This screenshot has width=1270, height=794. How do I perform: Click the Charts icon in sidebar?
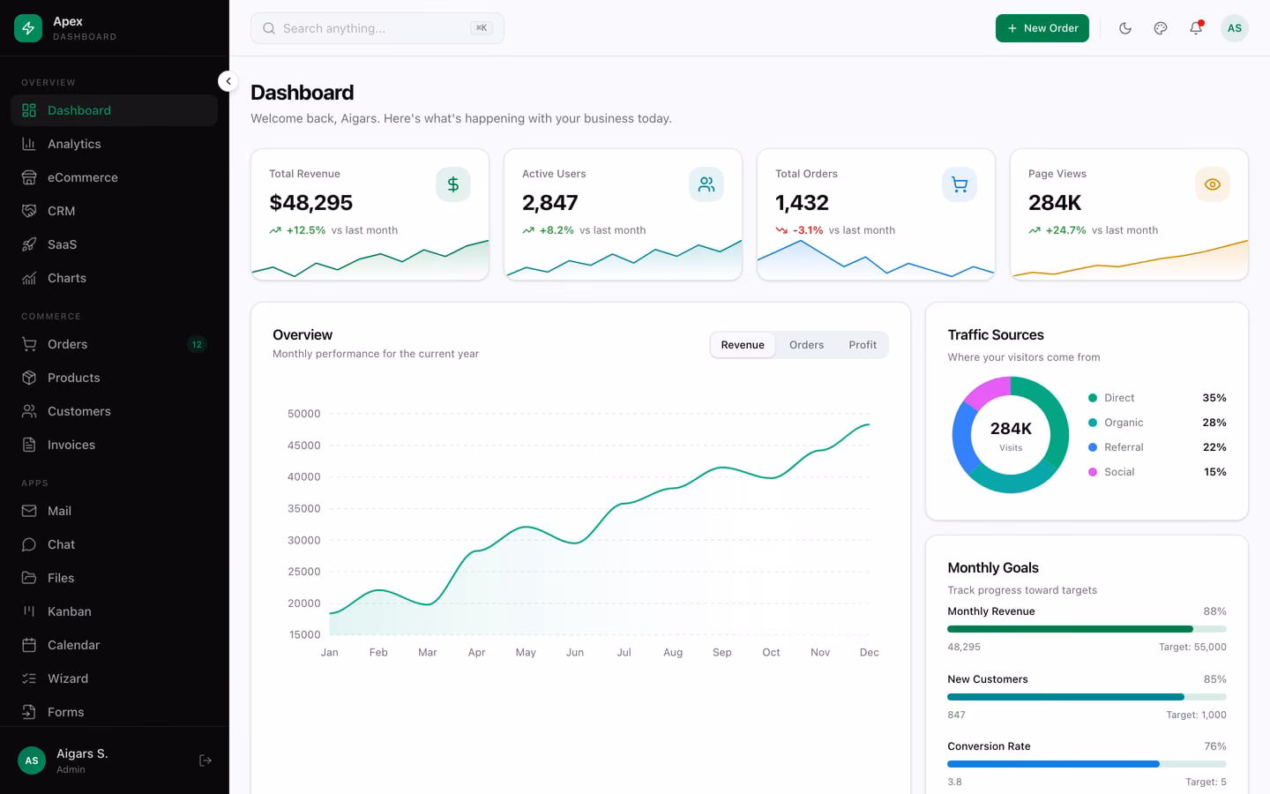pyautogui.click(x=29, y=278)
